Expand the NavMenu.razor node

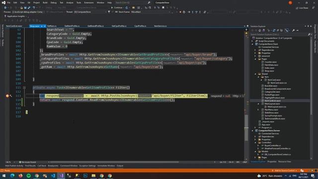click(258, 109)
